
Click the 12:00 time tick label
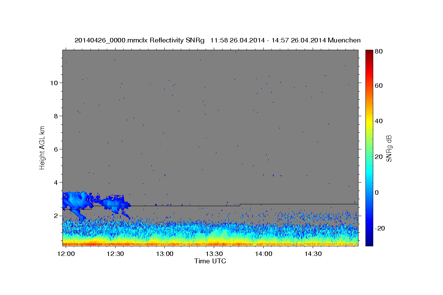[66, 254]
